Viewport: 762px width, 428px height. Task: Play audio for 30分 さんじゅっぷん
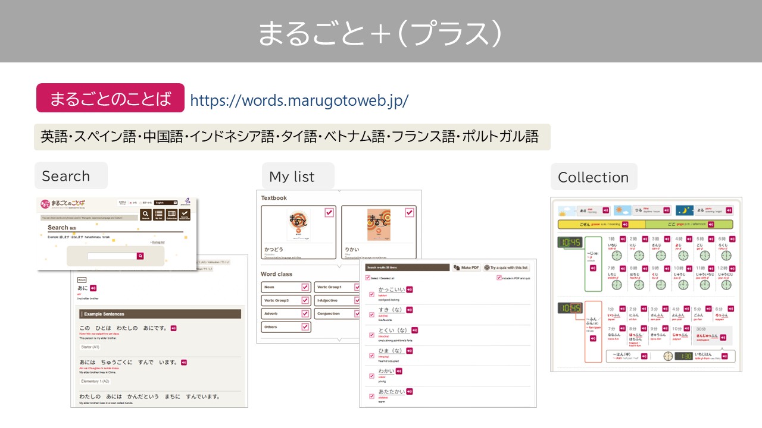coord(723,338)
